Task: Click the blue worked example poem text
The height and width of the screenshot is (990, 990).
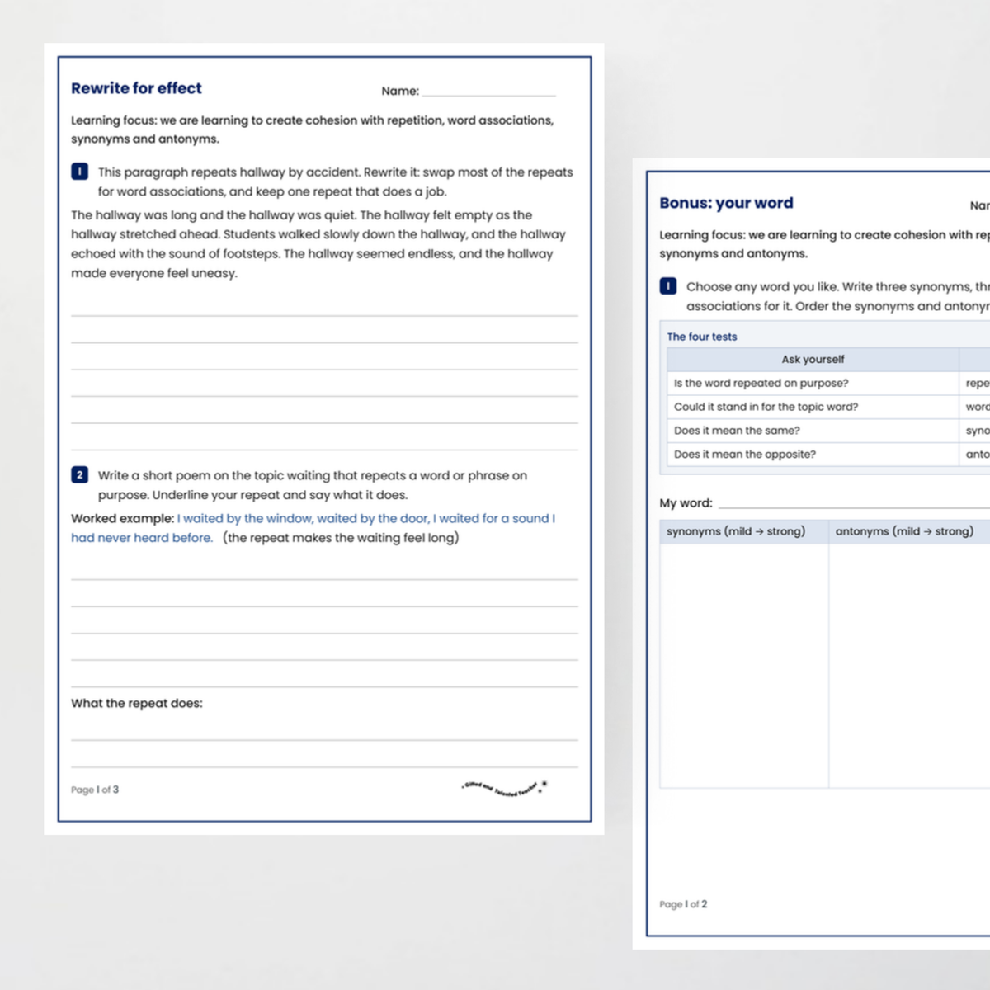Action: 313,528
